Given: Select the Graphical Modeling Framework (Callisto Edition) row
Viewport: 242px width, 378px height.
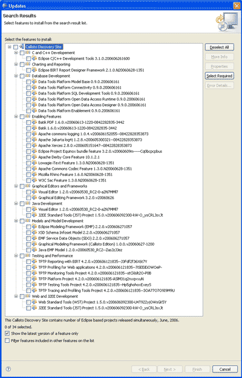Looking at the screenshot, I should 96,244.
